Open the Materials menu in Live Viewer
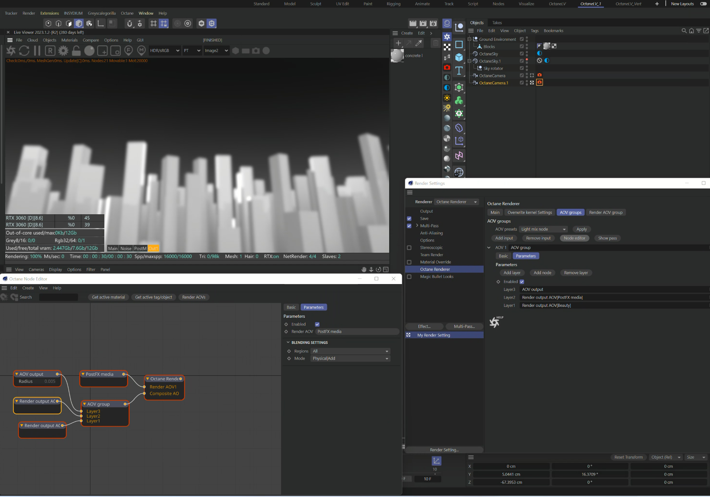The width and height of the screenshot is (710, 497). [69, 40]
